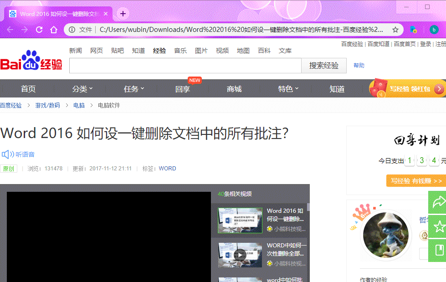Open 'Word 2016 如何设一键删除...' video title
Screen dimensions: 446x282
[285, 215]
